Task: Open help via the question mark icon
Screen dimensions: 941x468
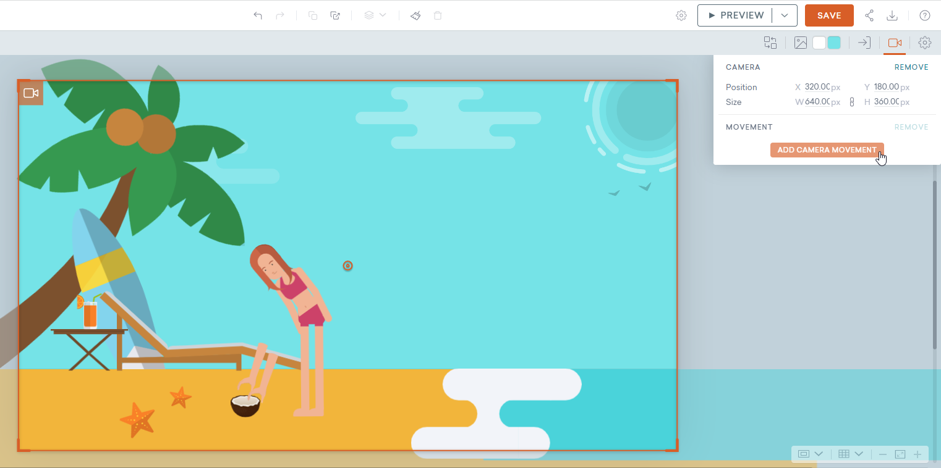Action: pyautogui.click(x=924, y=15)
